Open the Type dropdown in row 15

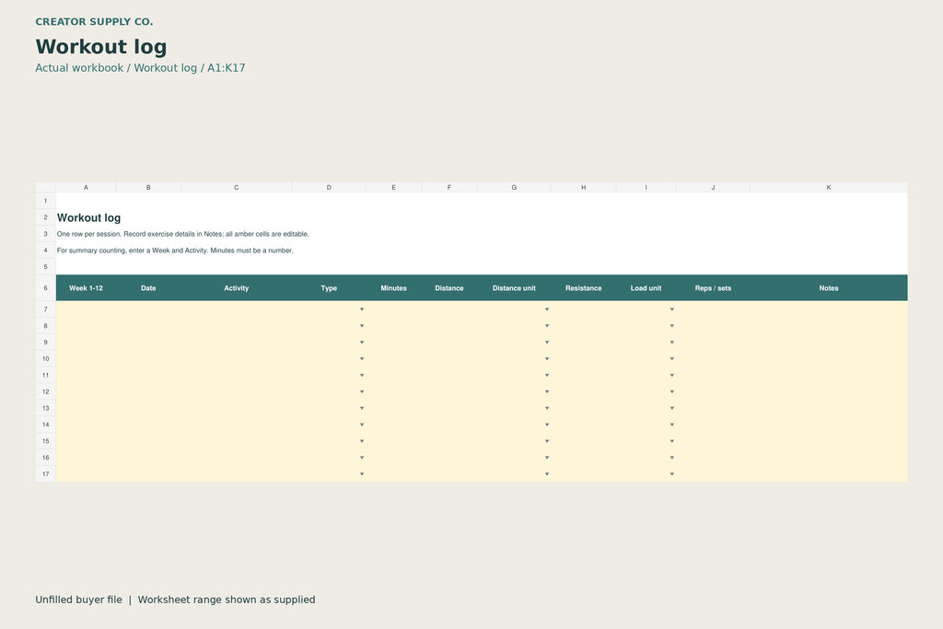[361, 441]
